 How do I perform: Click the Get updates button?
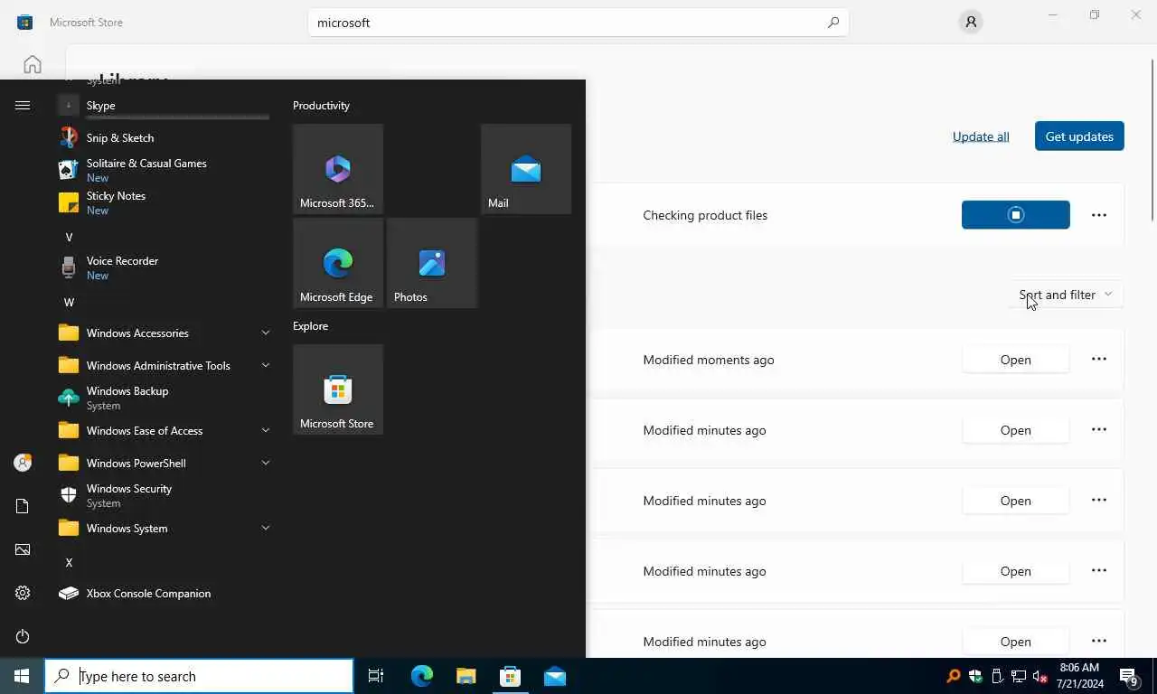pyautogui.click(x=1079, y=136)
